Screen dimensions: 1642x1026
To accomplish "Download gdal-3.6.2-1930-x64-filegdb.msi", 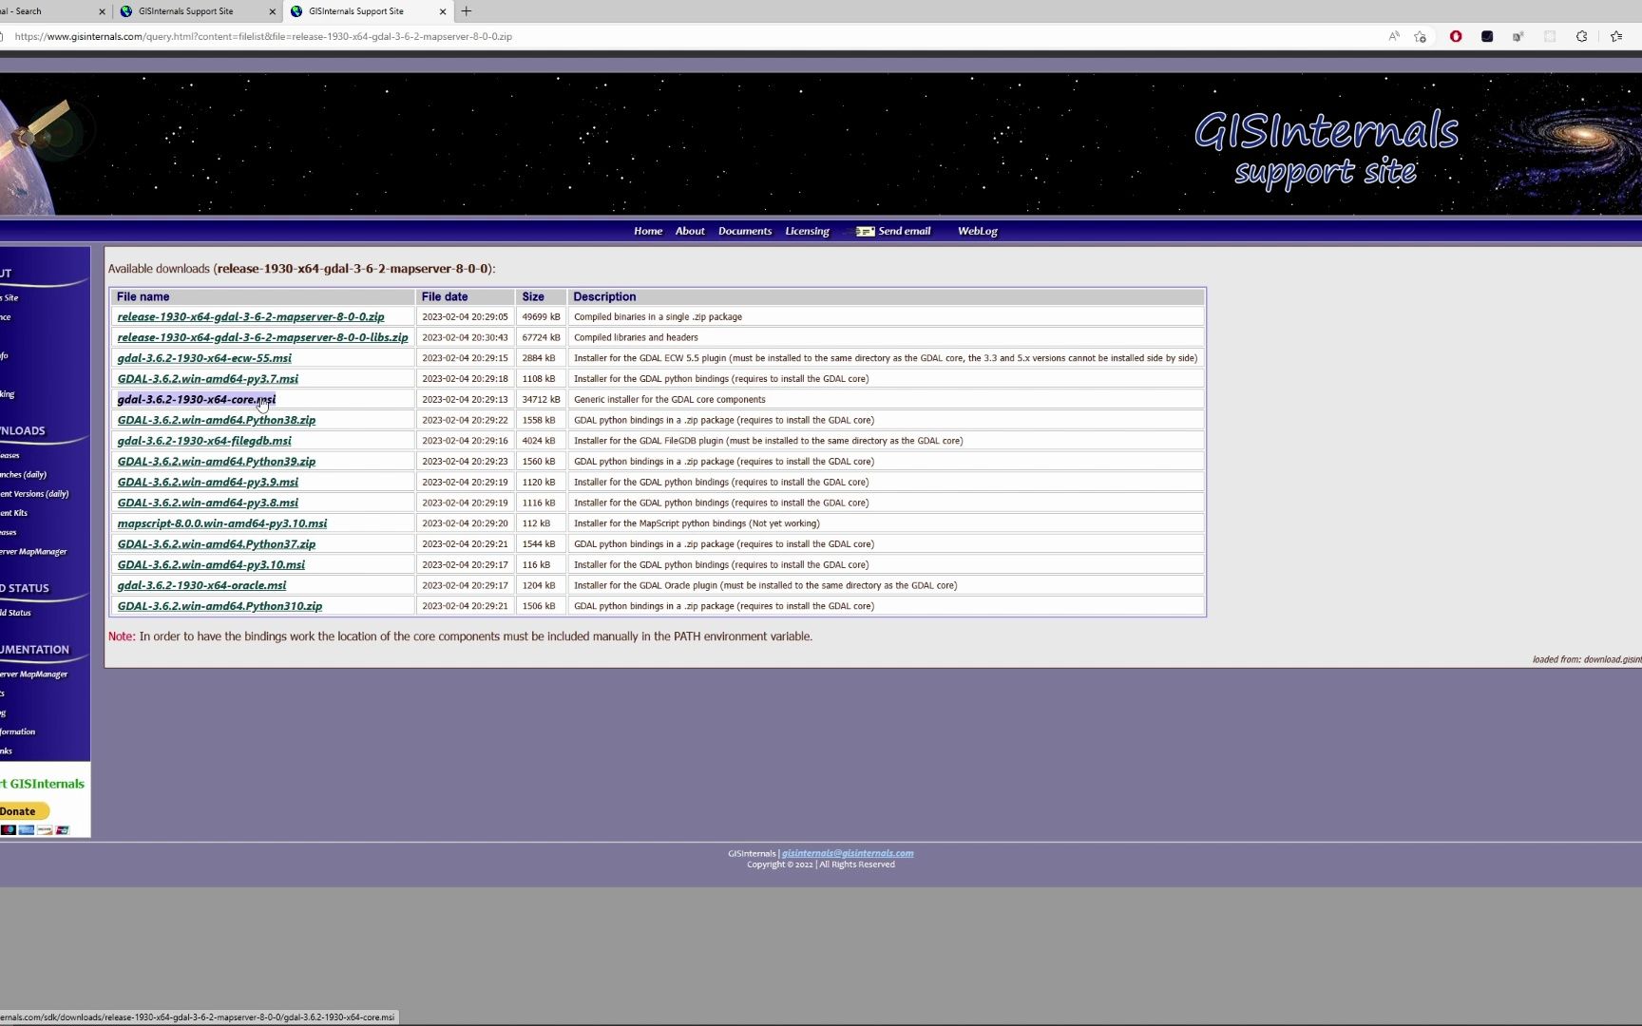I will tap(204, 441).
